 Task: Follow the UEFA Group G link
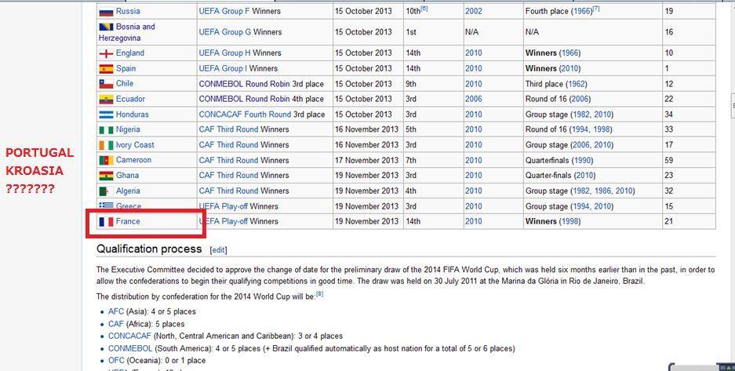[225, 32]
